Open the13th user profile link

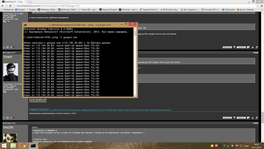(8, 127)
